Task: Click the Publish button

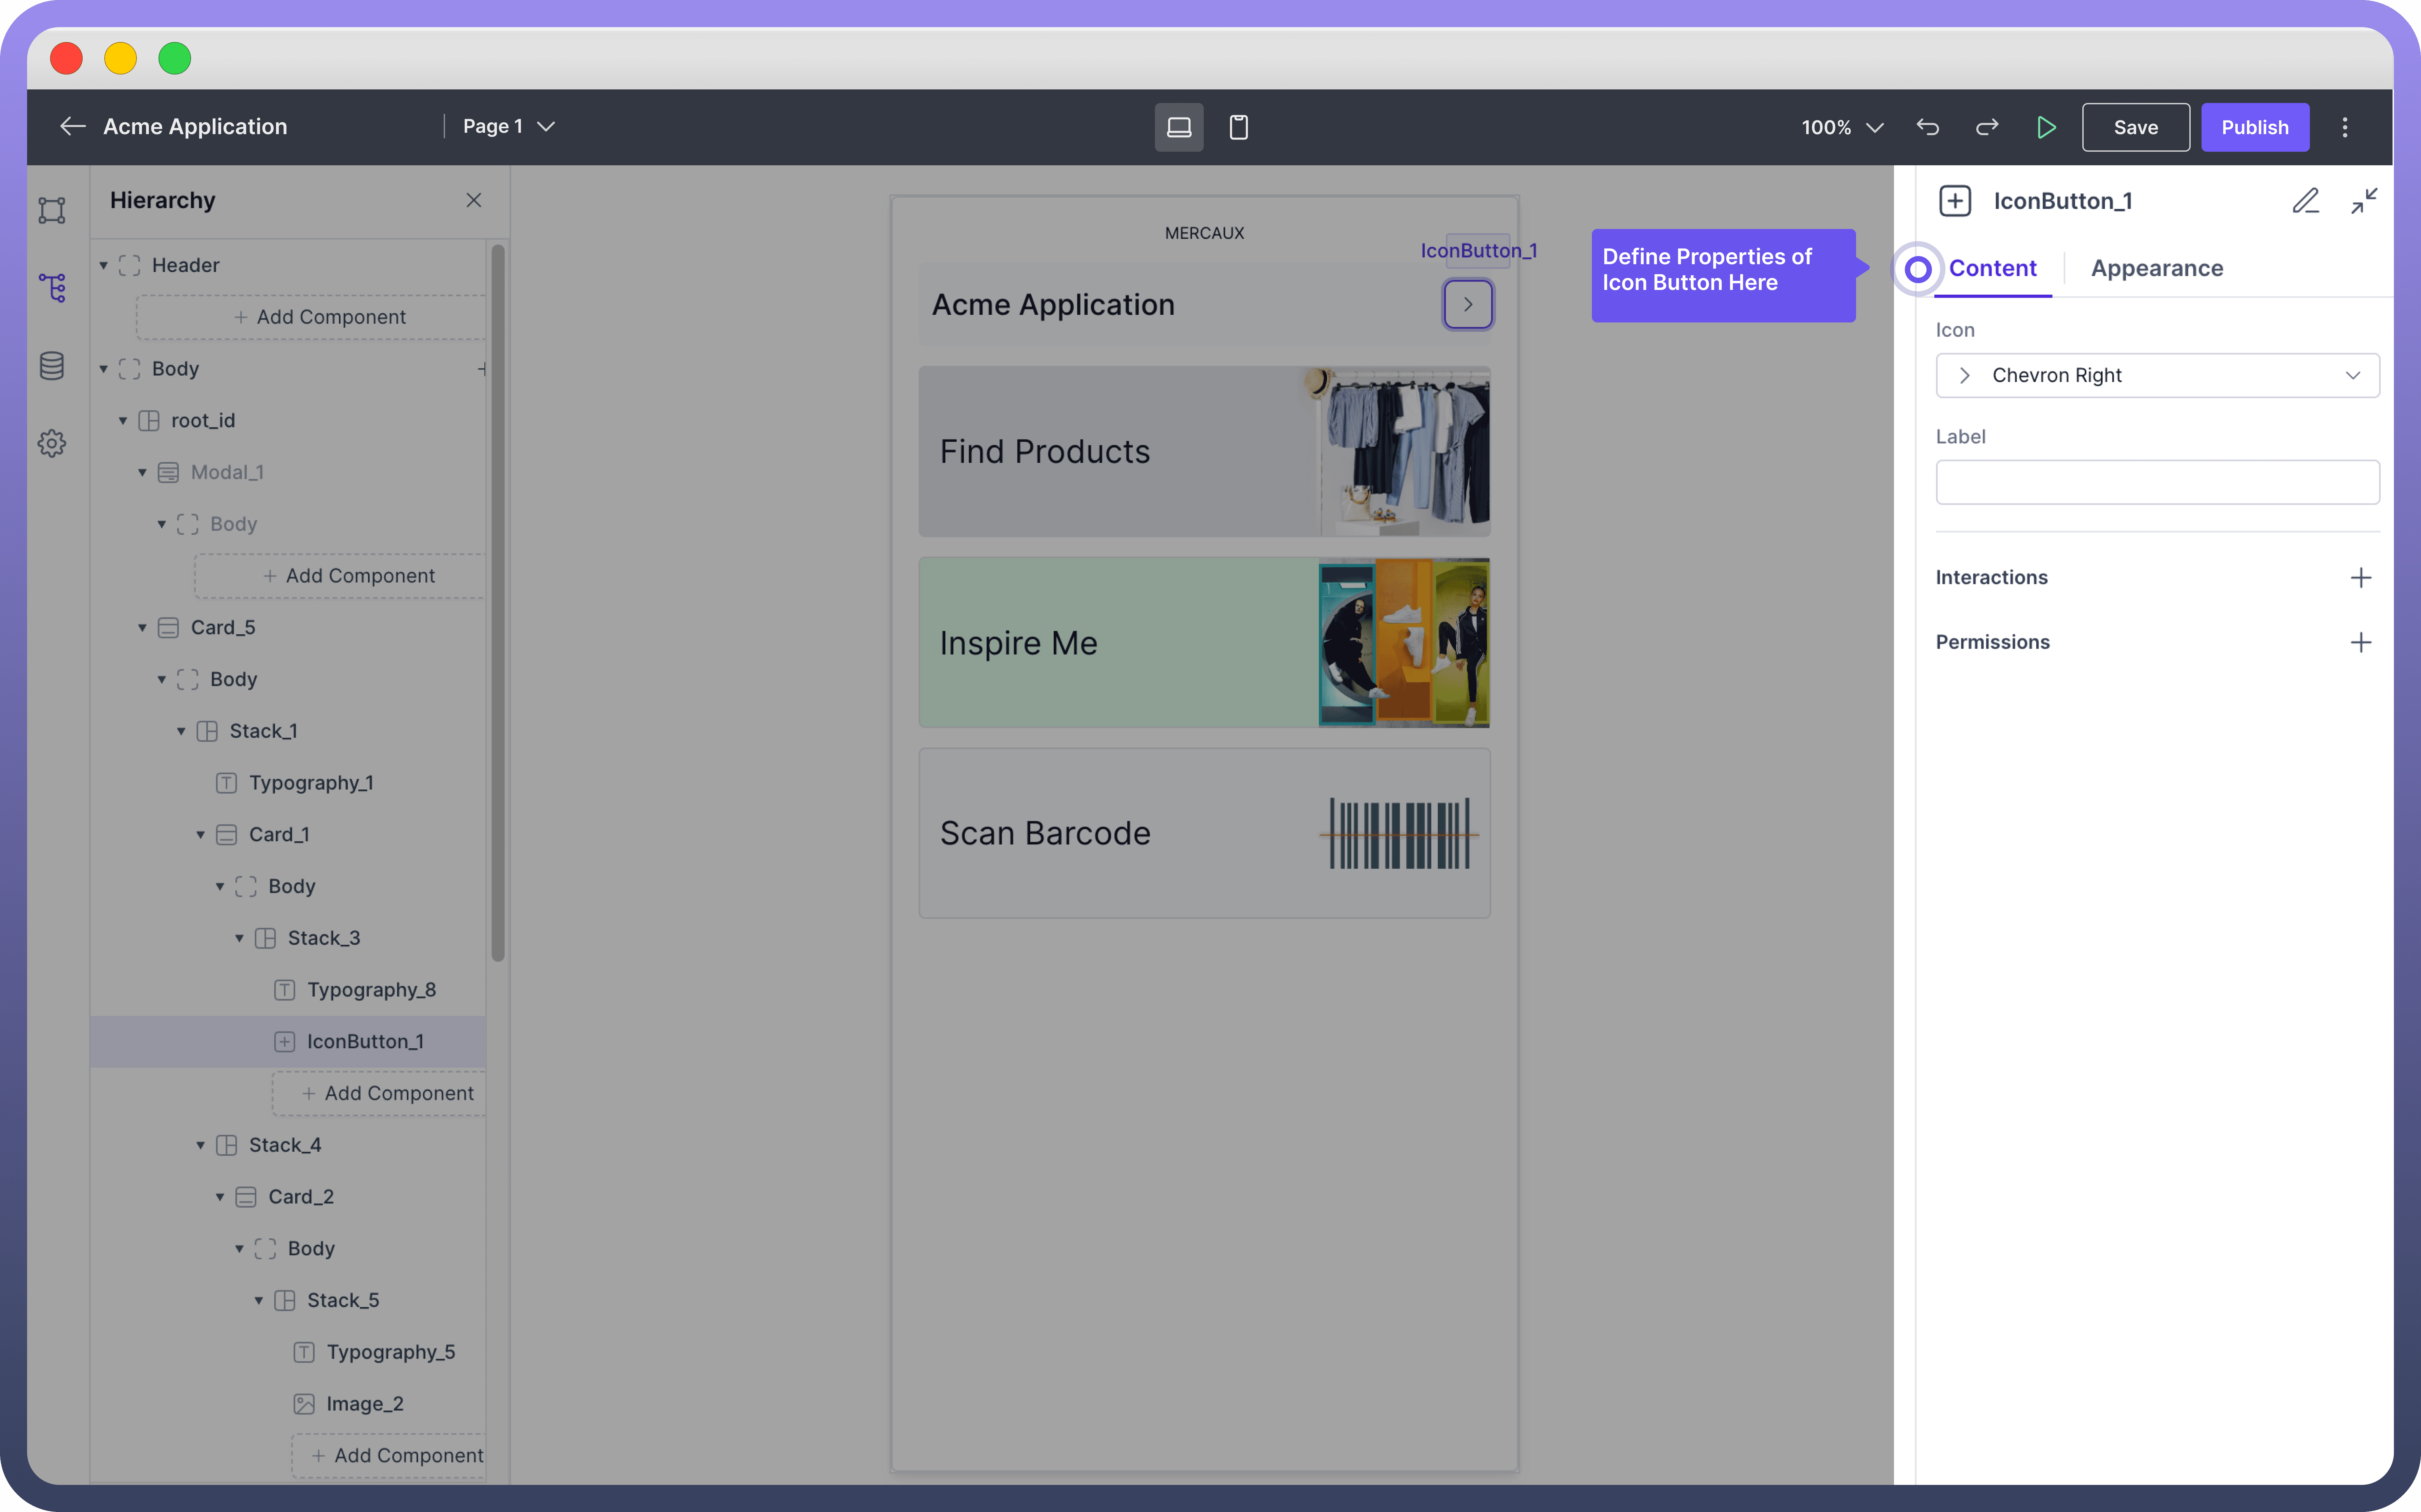Action: [2254, 127]
